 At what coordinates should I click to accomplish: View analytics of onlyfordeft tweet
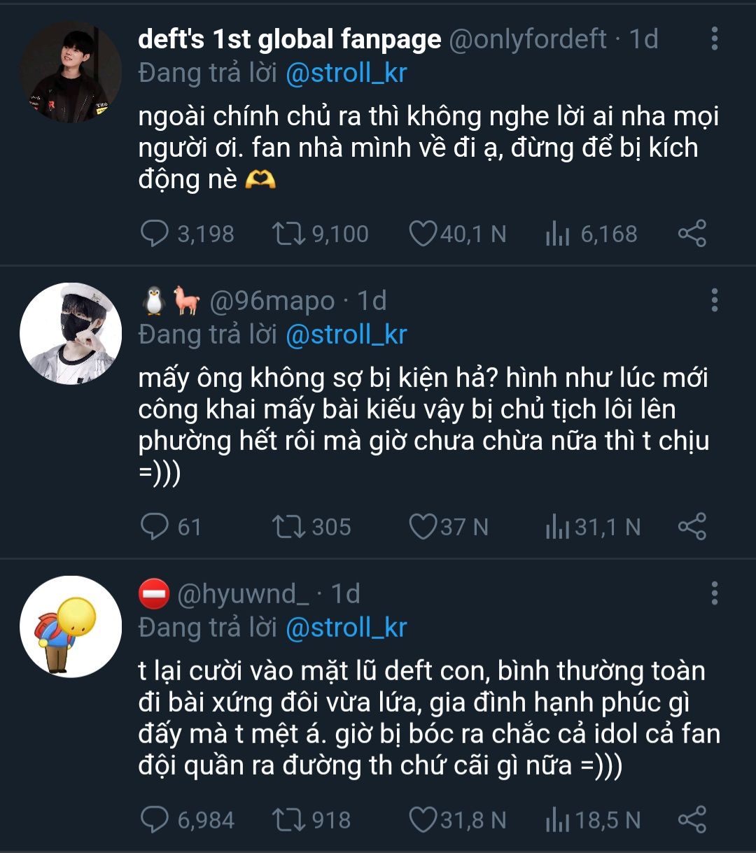(558, 234)
